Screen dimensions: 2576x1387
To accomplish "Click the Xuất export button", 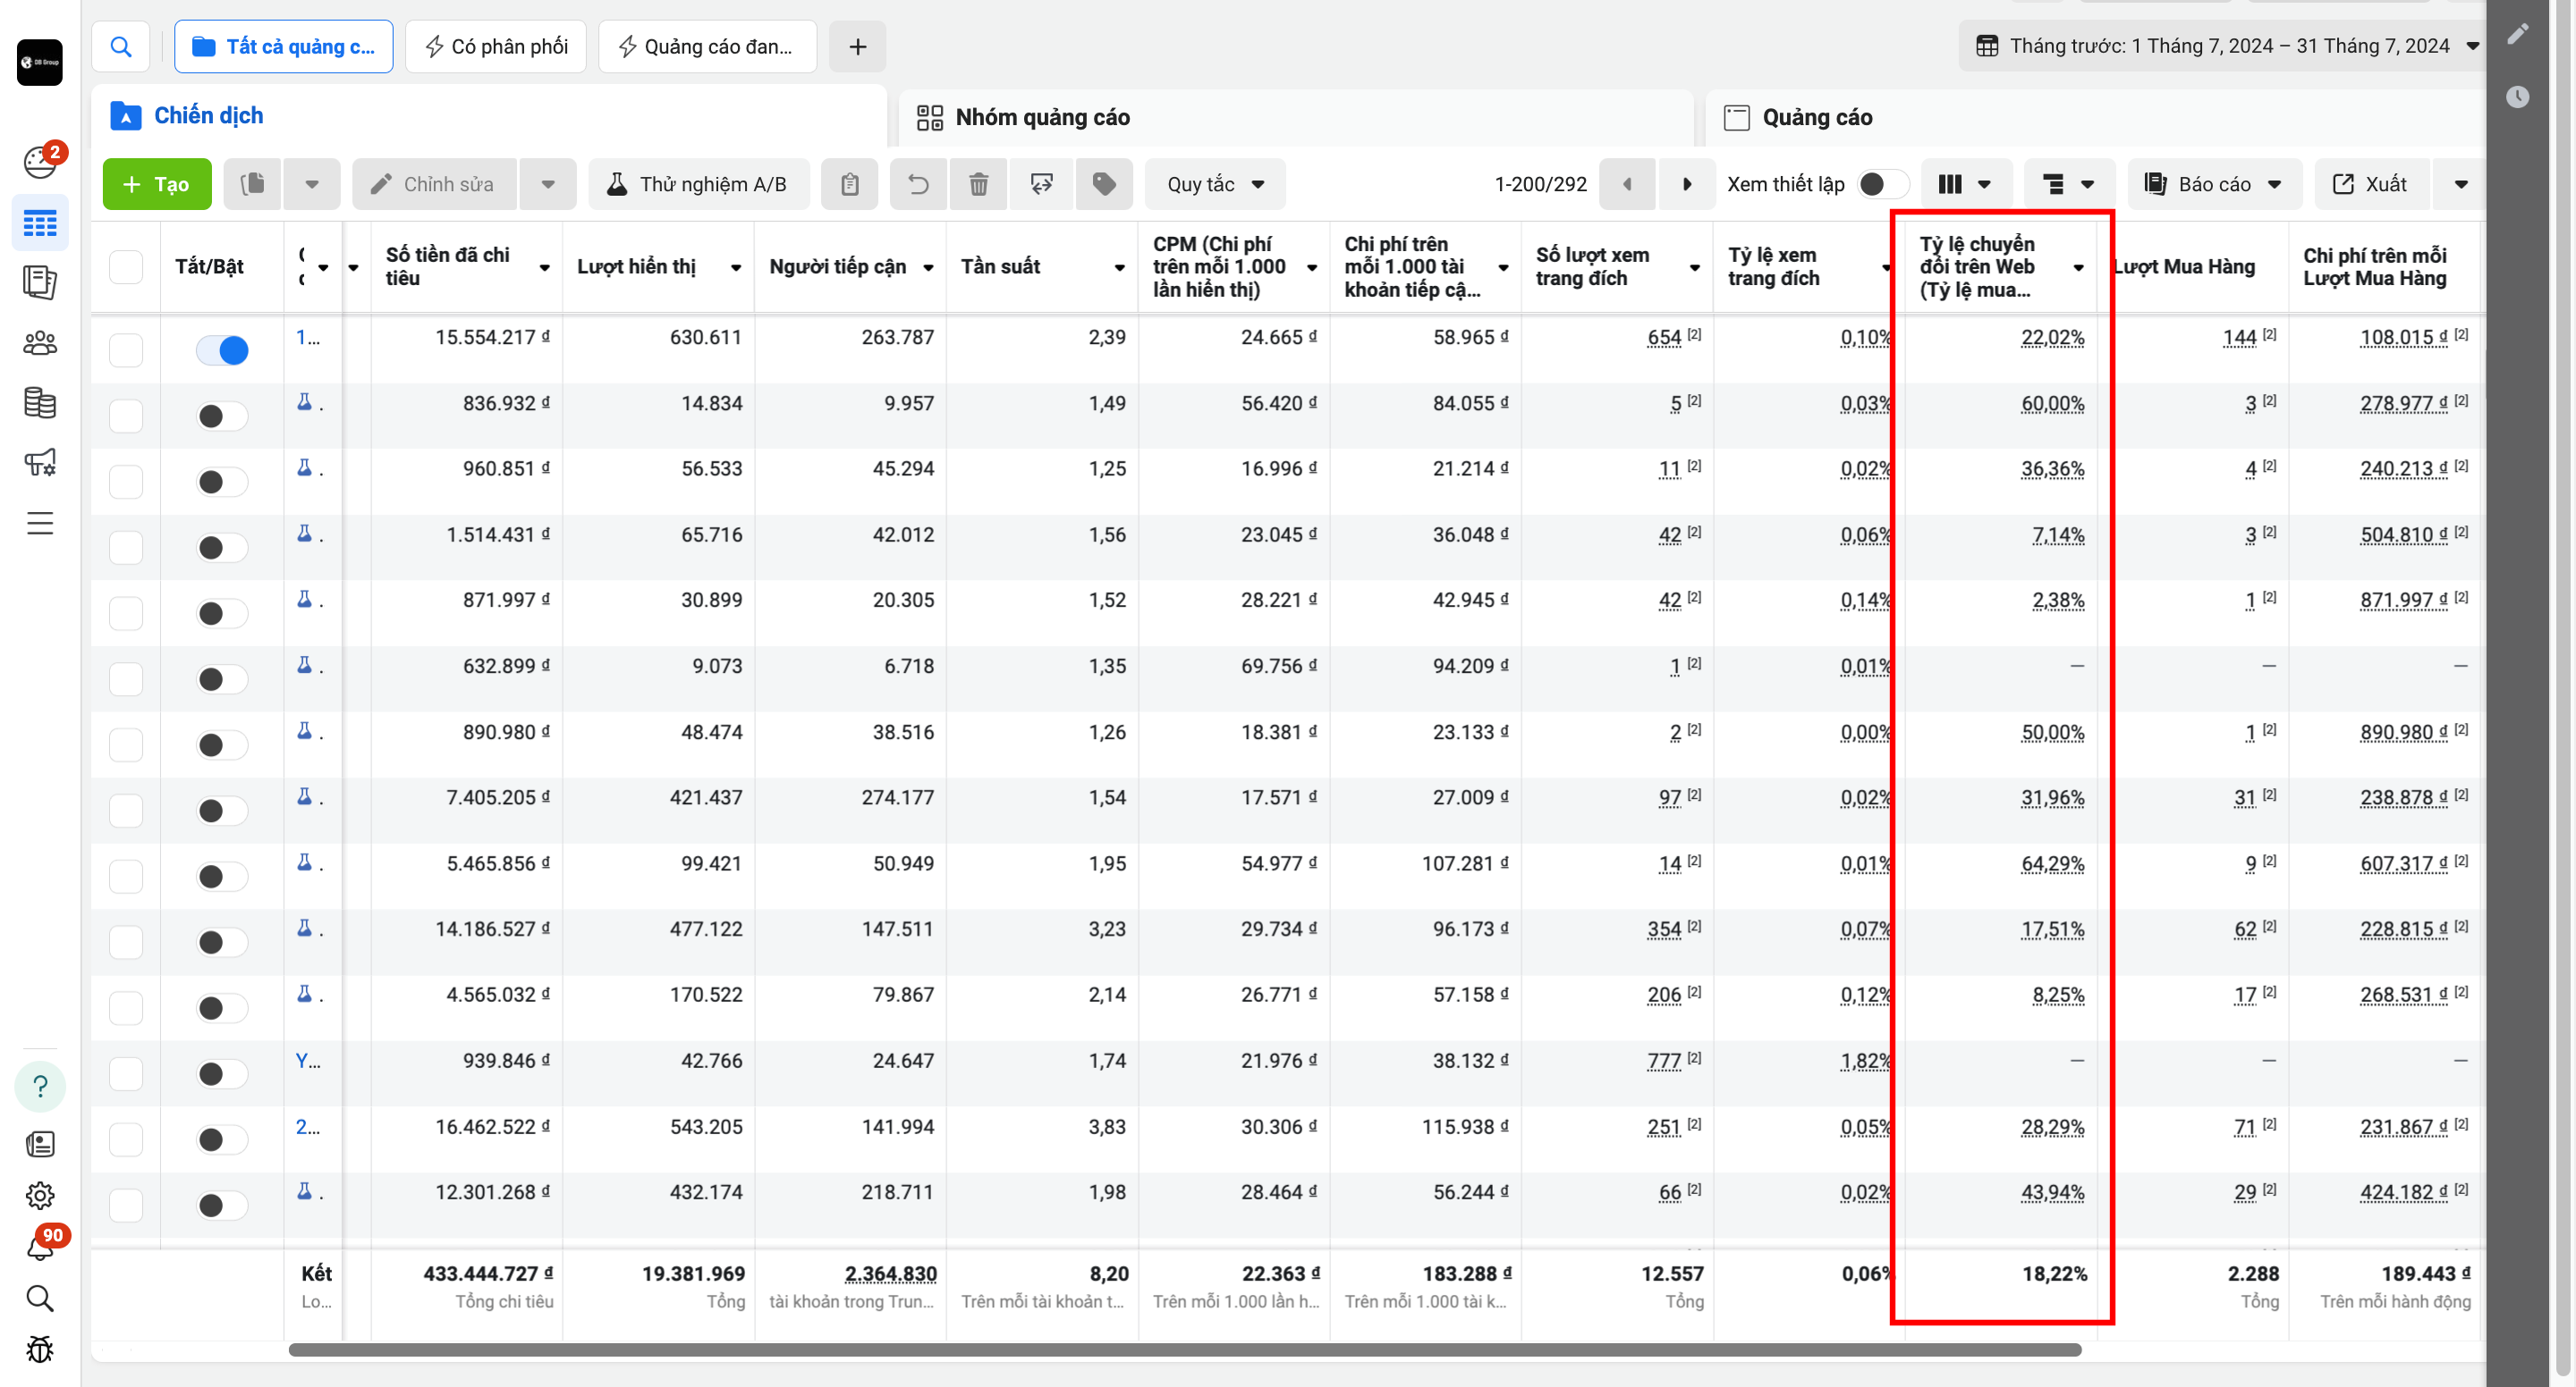I will [x=2372, y=184].
